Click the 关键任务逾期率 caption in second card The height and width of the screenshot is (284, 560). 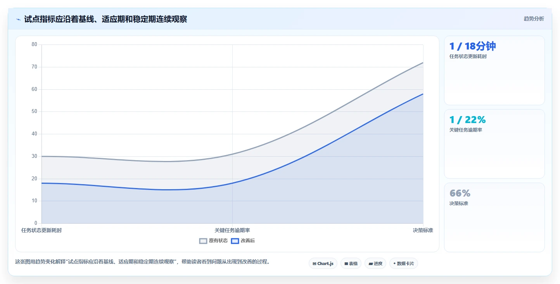click(x=465, y=130)
